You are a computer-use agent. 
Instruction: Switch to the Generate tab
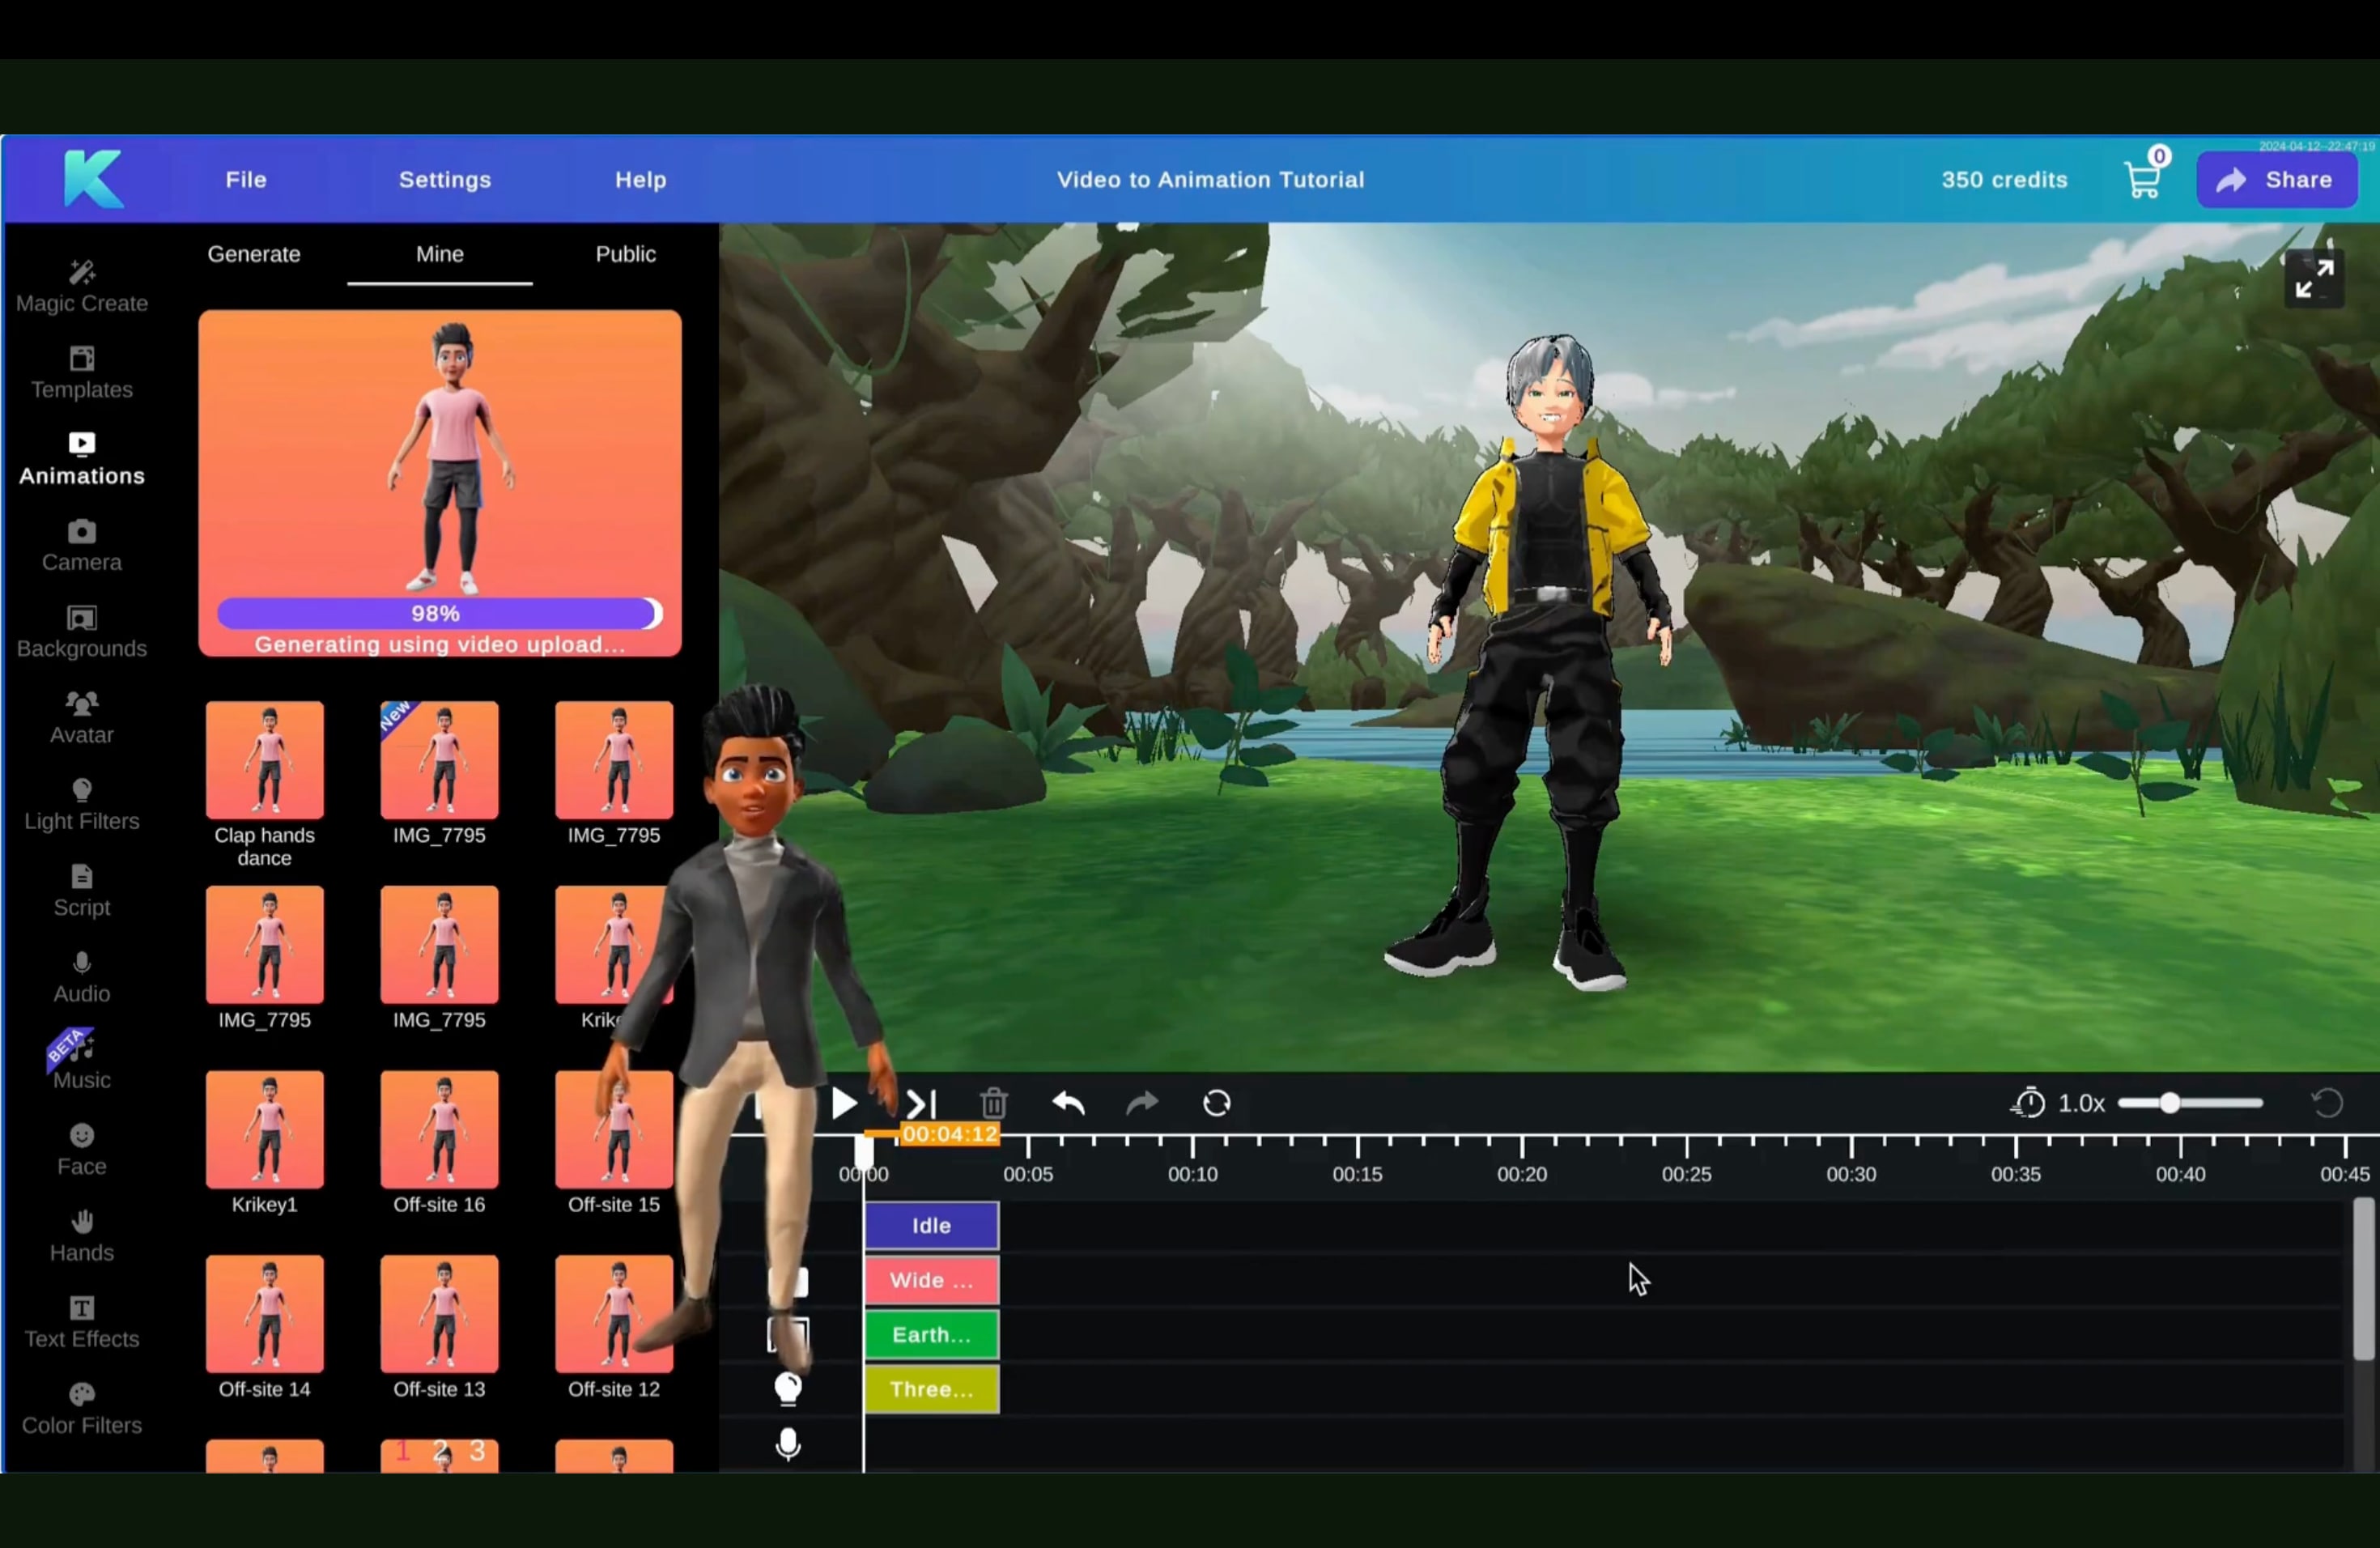pyautogui.click(x=253, y=254)
